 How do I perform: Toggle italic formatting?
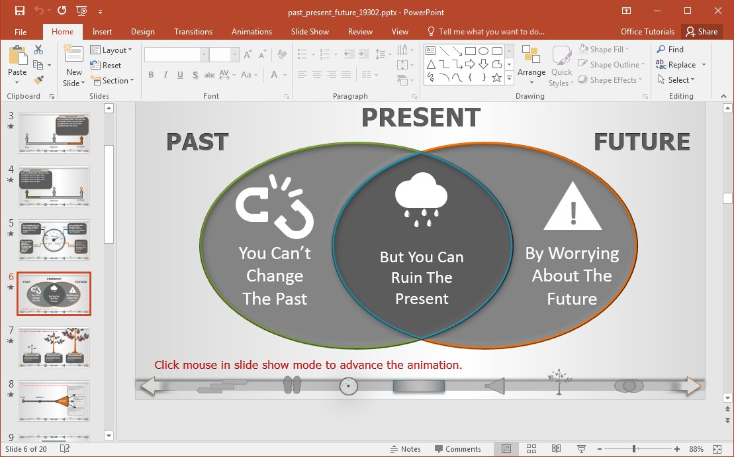tap(165, 75)
